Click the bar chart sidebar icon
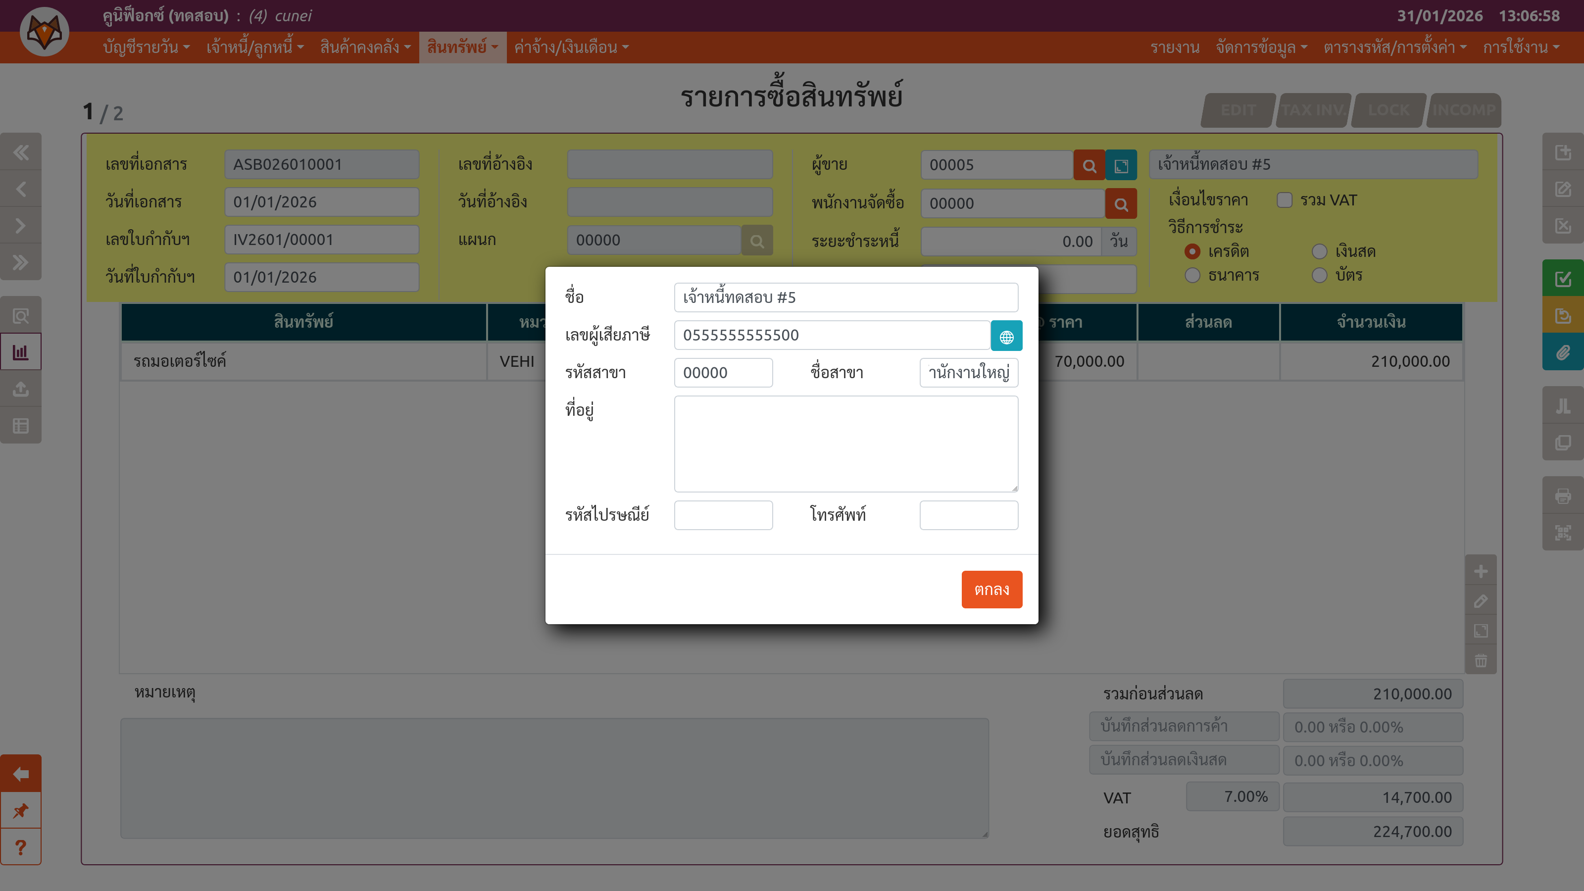The width and height of the screenshot is (1584, 891). pos(21,352)
